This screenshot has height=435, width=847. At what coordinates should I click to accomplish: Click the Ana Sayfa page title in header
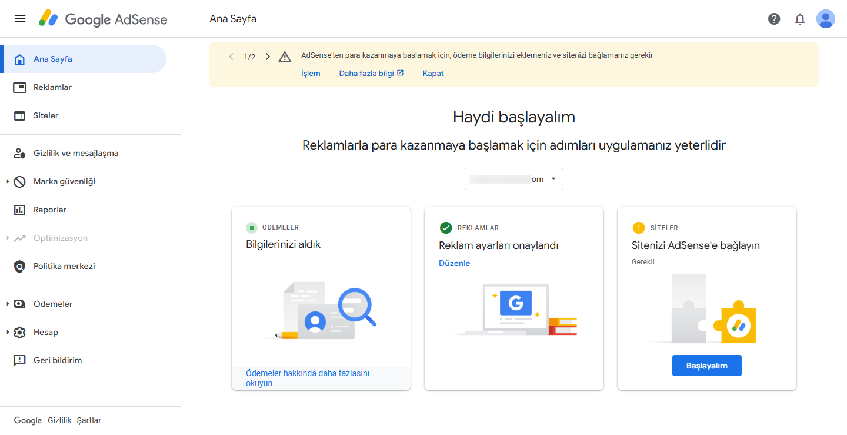[x=233, y=19]
